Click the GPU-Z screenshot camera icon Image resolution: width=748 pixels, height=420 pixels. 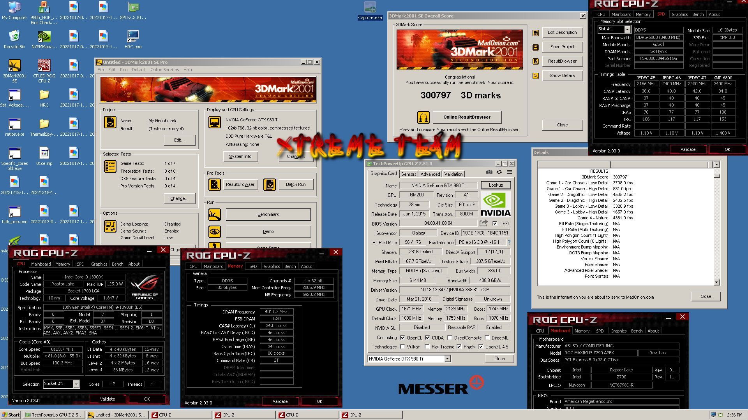click(x=489, y=172)
